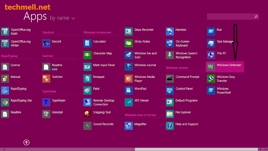The image size is (268, 151).
Task: Click the Stardock group header
Action: [48, 32]
